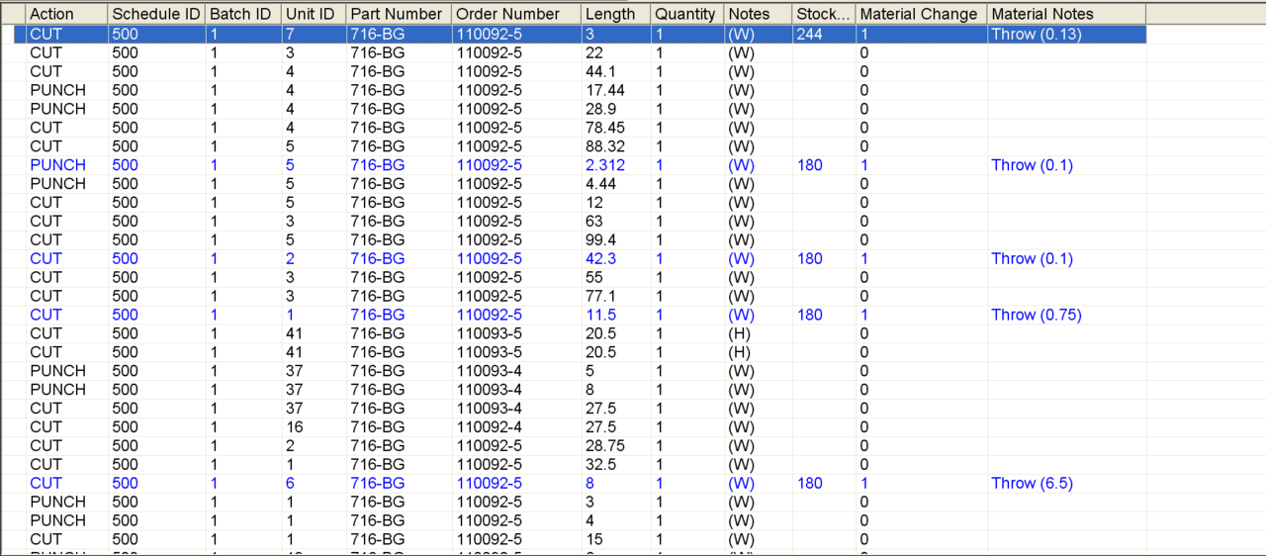Viewport: 1266px width, 556px height.
Task: Select the length value 77.1
Action: click(x=600, y=296)
